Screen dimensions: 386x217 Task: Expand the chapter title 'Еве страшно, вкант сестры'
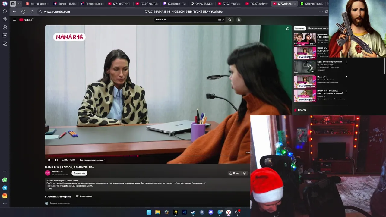[x=92, y=160]
